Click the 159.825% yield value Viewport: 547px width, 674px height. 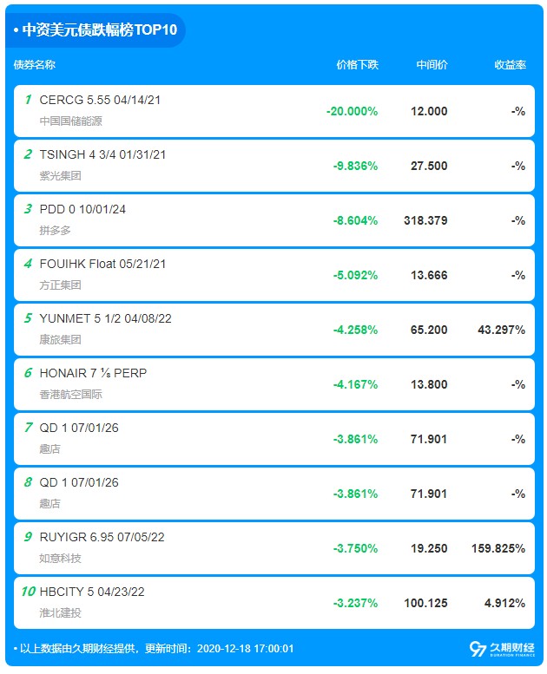click(x=498, y=548)
